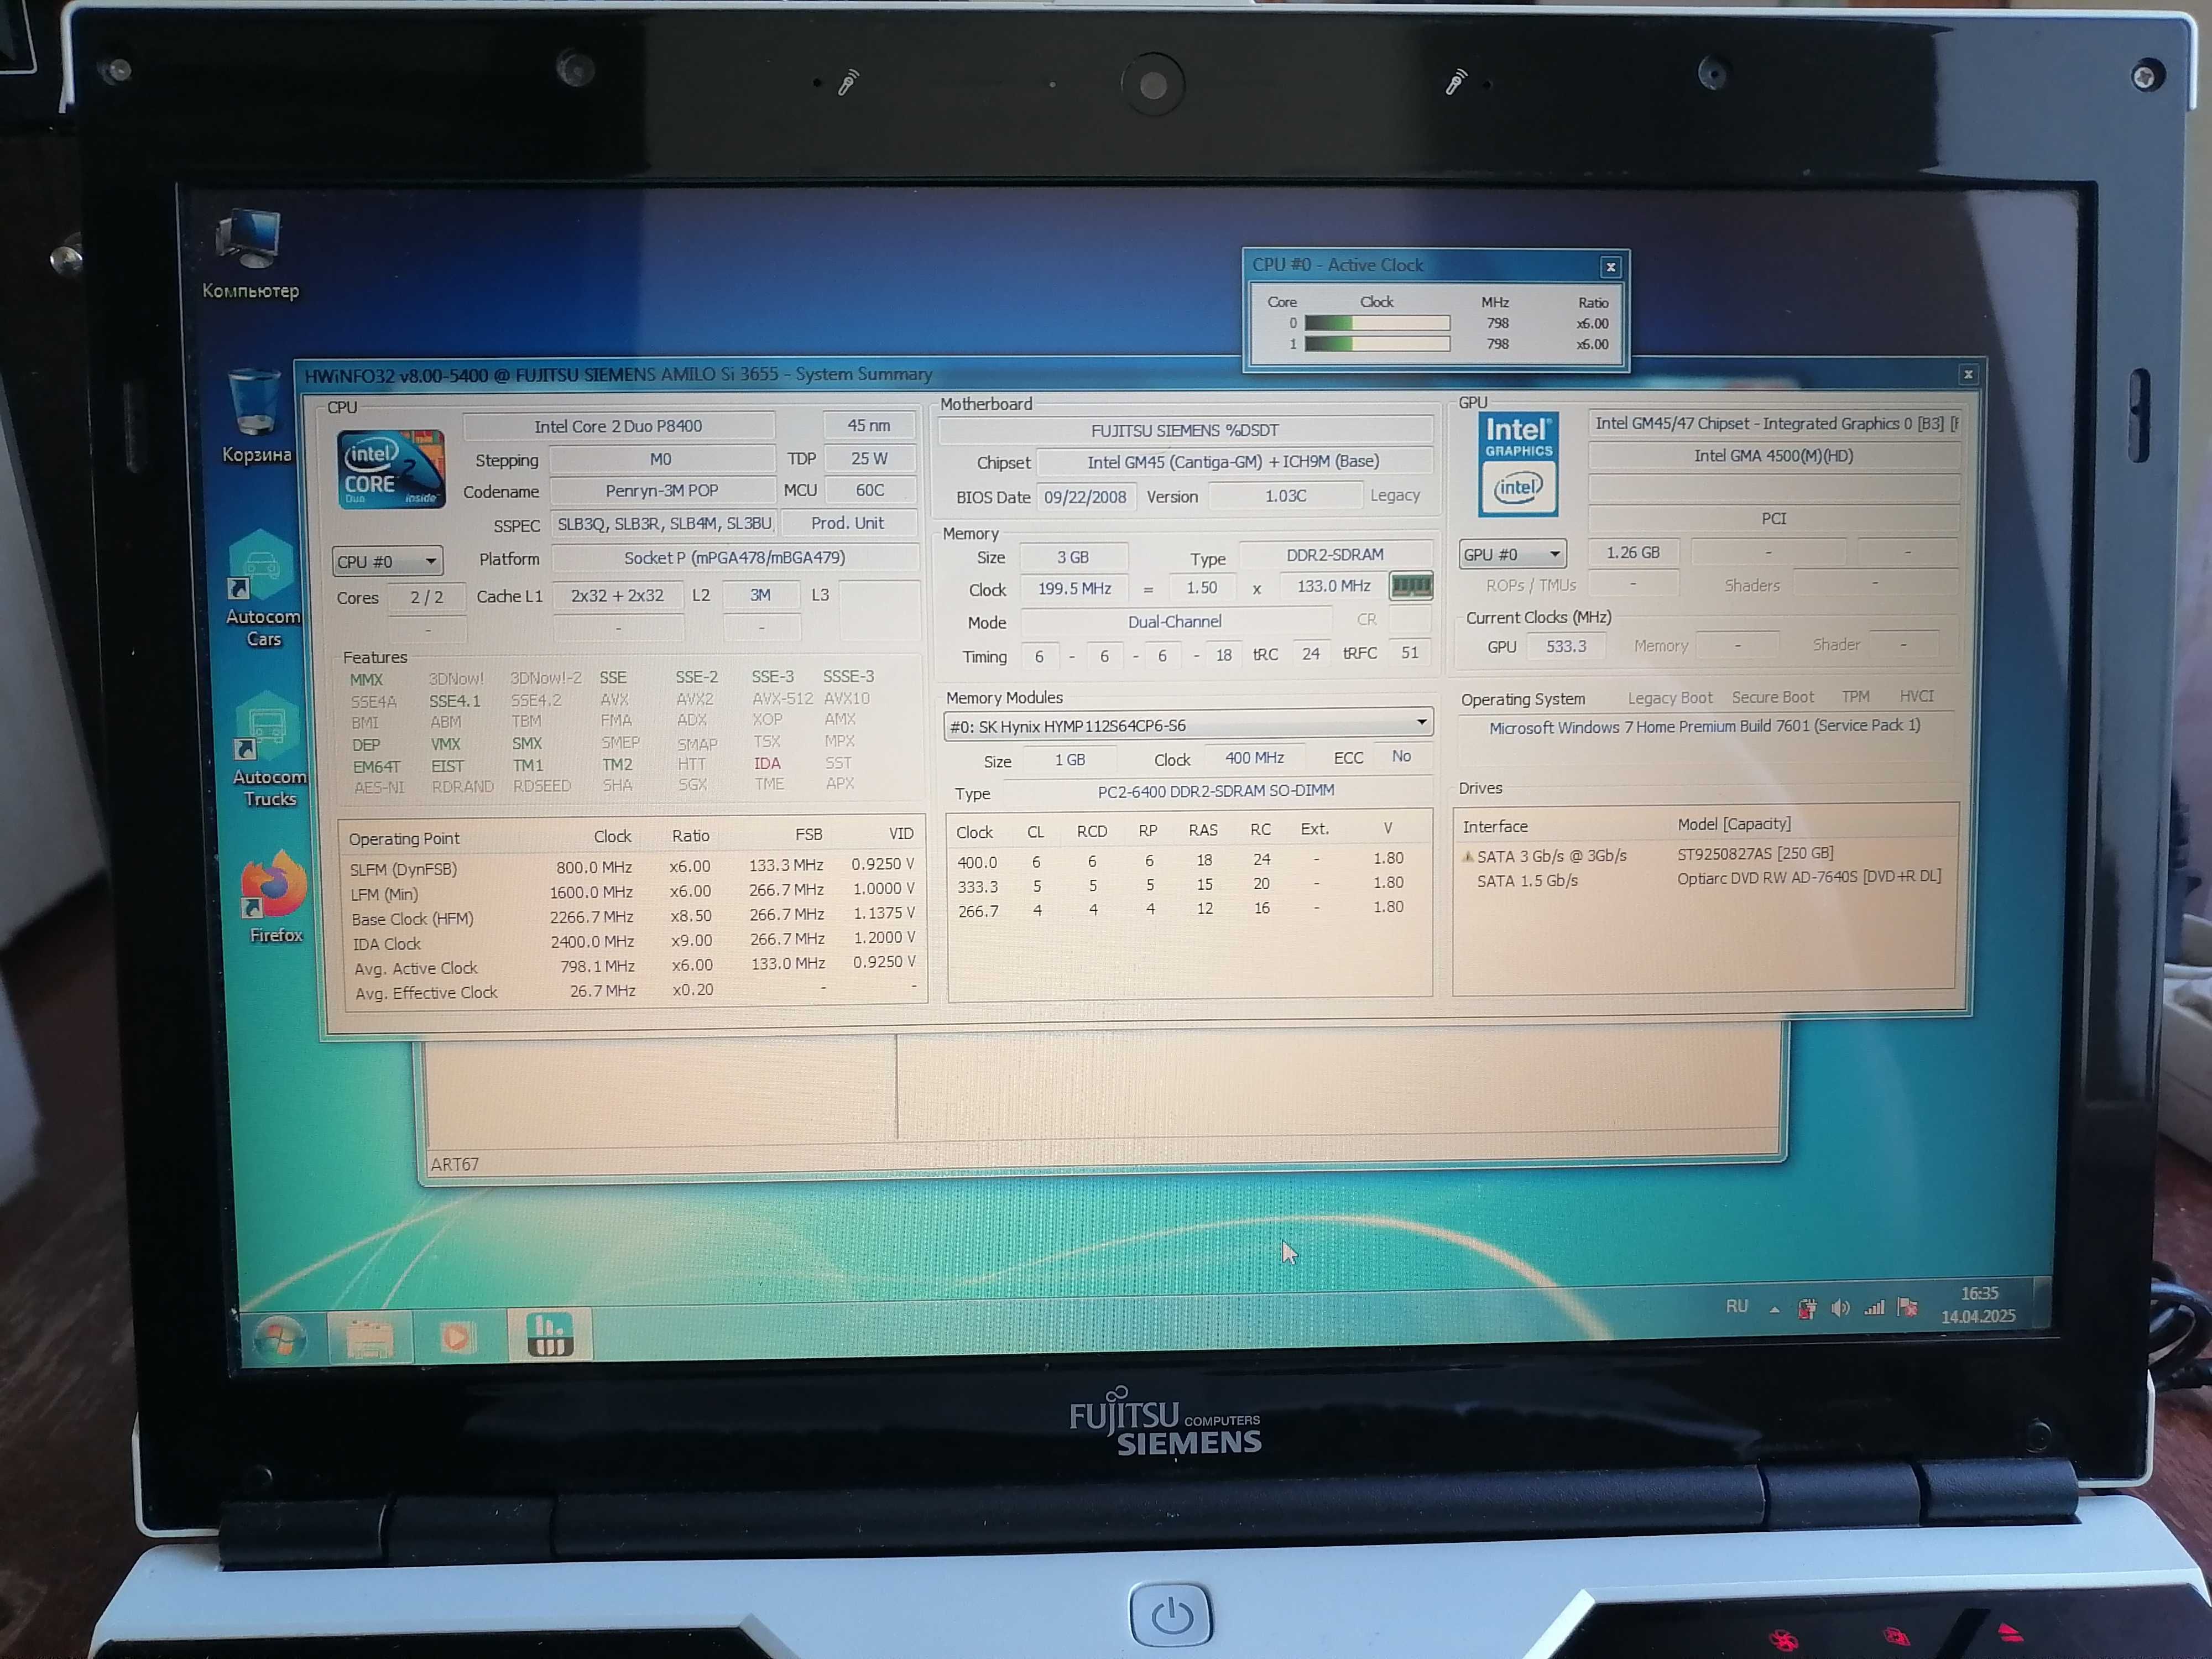Click the TPM label

1855,696
